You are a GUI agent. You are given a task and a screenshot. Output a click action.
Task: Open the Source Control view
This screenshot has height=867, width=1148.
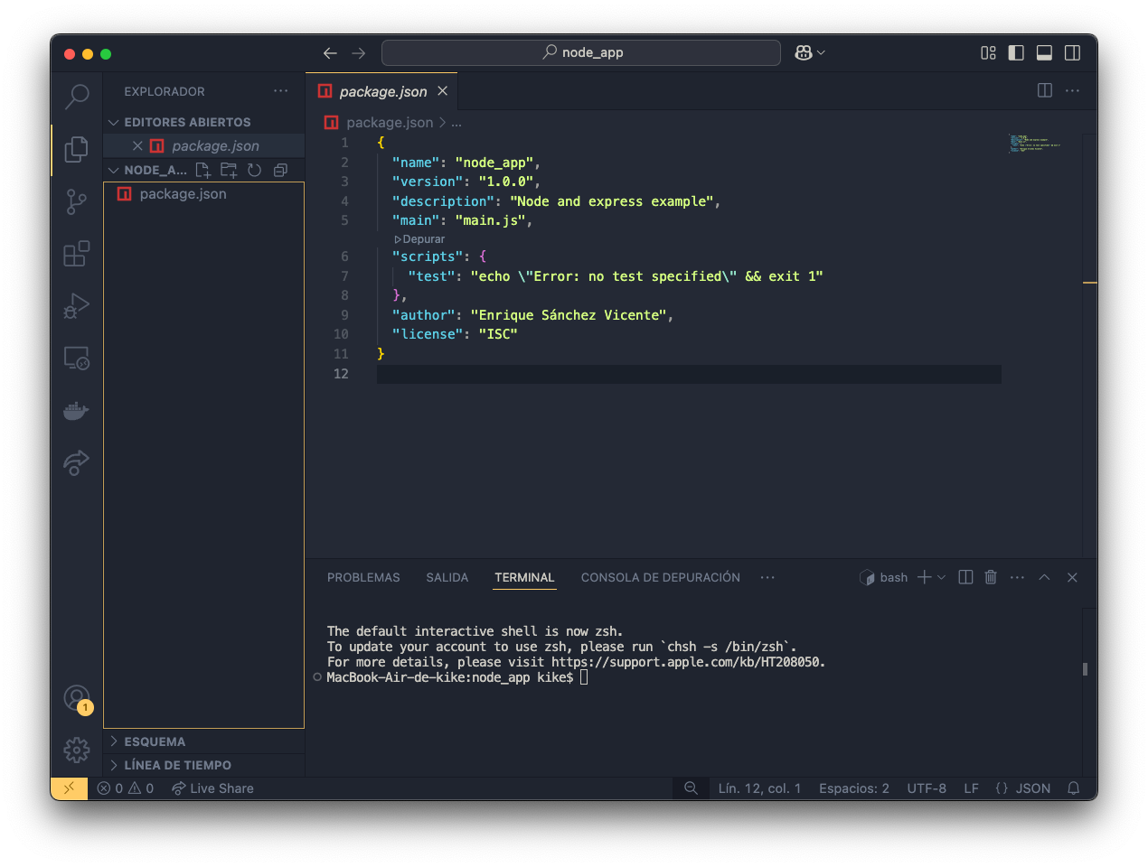[x=77, y=201]
